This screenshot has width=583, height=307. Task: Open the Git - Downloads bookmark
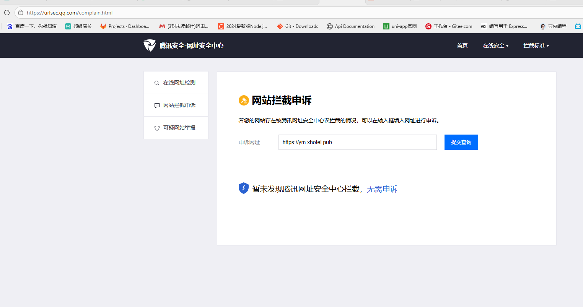[298, 26]
